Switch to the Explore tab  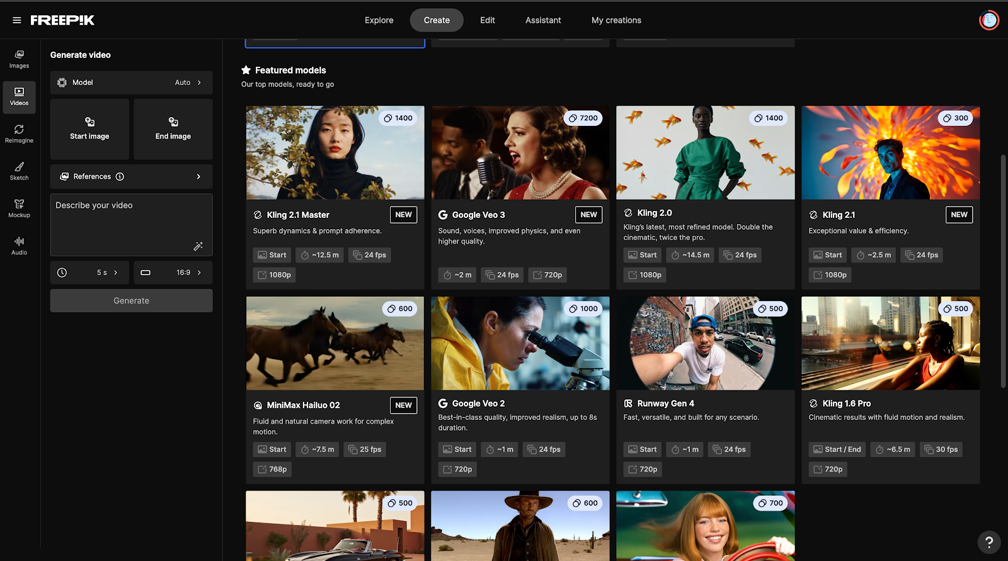(x=379, y=20)
